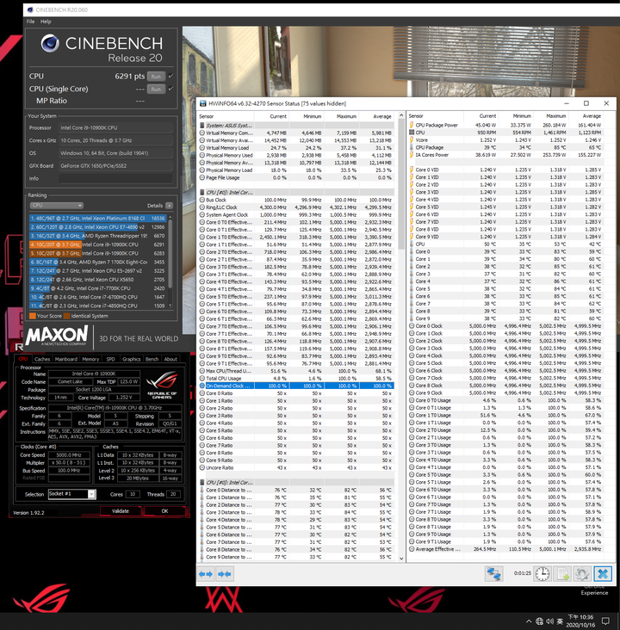This screenshot has height=630, width=620.
Task: Open HWiNFO sensor settings gear
Action: (x=582, y=574)
